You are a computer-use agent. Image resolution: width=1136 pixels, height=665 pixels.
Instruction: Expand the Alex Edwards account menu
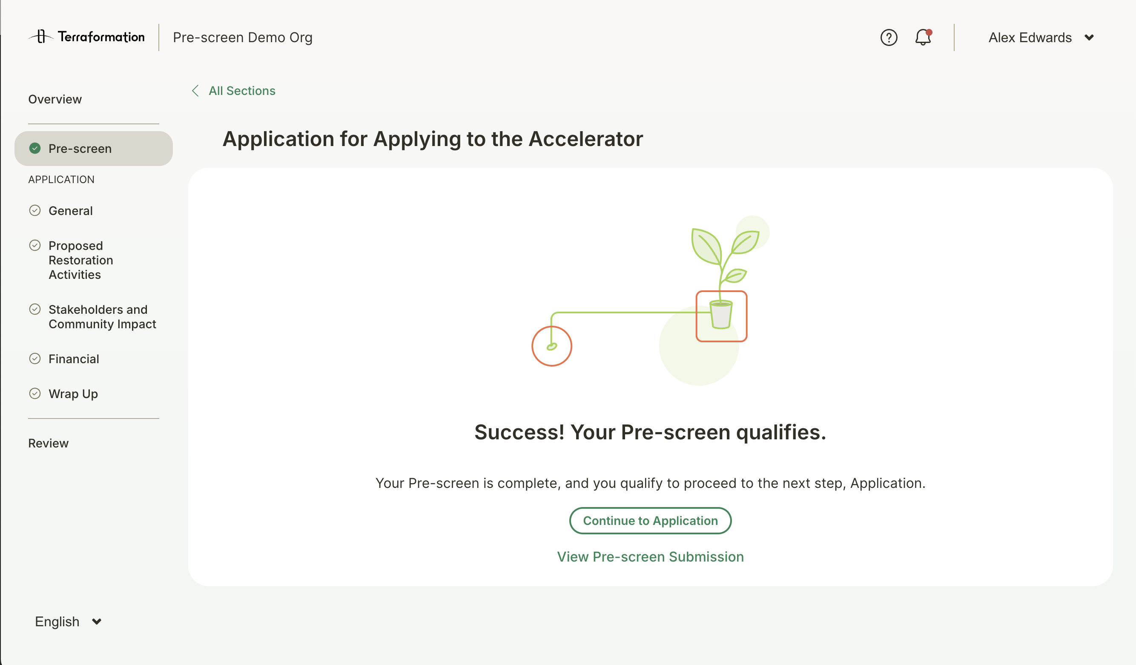coord(1030,37)
